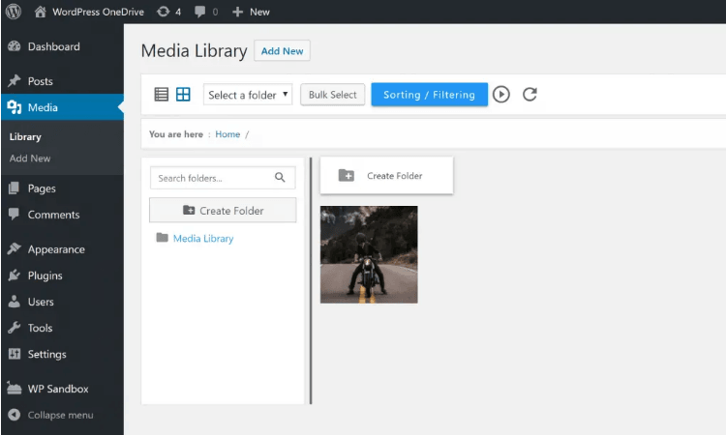The image size is (726, 435).
Task: Open the motorcycle image thumbnail
Action: [x=369, y=254]
